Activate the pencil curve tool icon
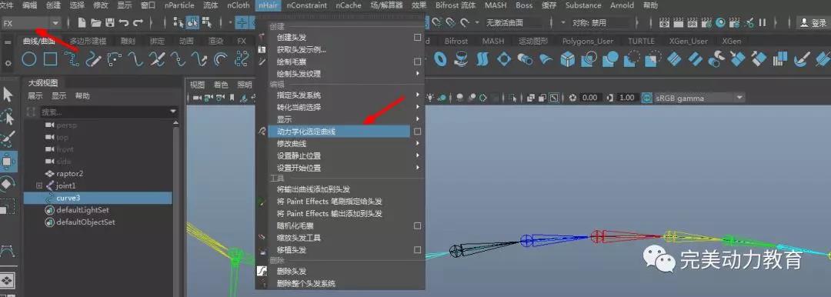This screenshot has height=297, width=831. tap(93, 59)
